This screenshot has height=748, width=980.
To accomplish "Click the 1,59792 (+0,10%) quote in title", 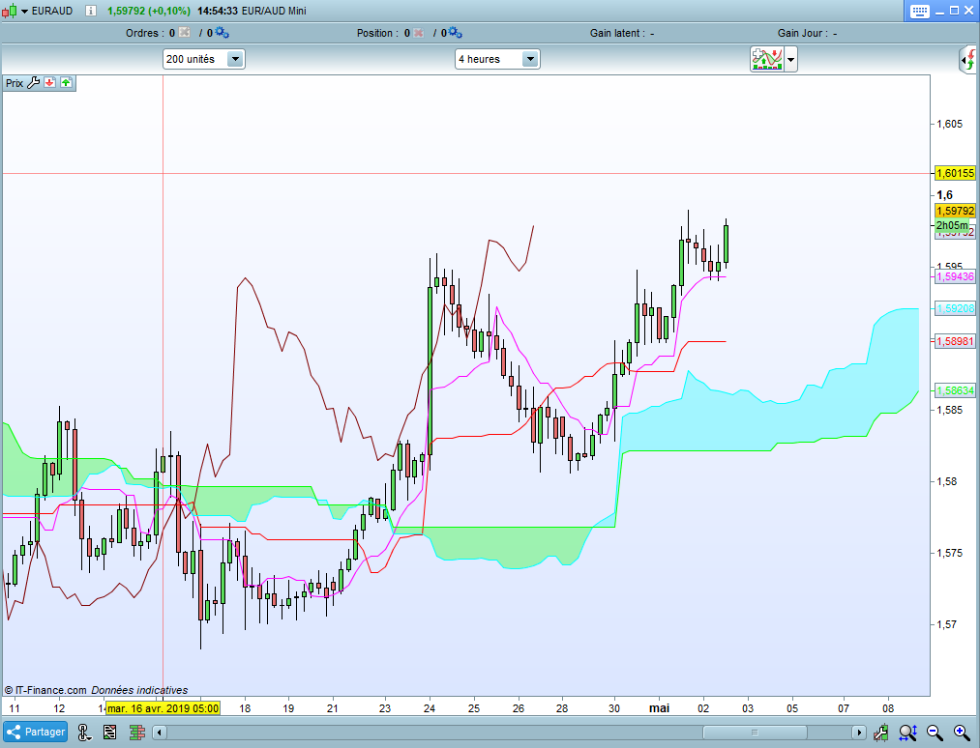I will 149,11.
